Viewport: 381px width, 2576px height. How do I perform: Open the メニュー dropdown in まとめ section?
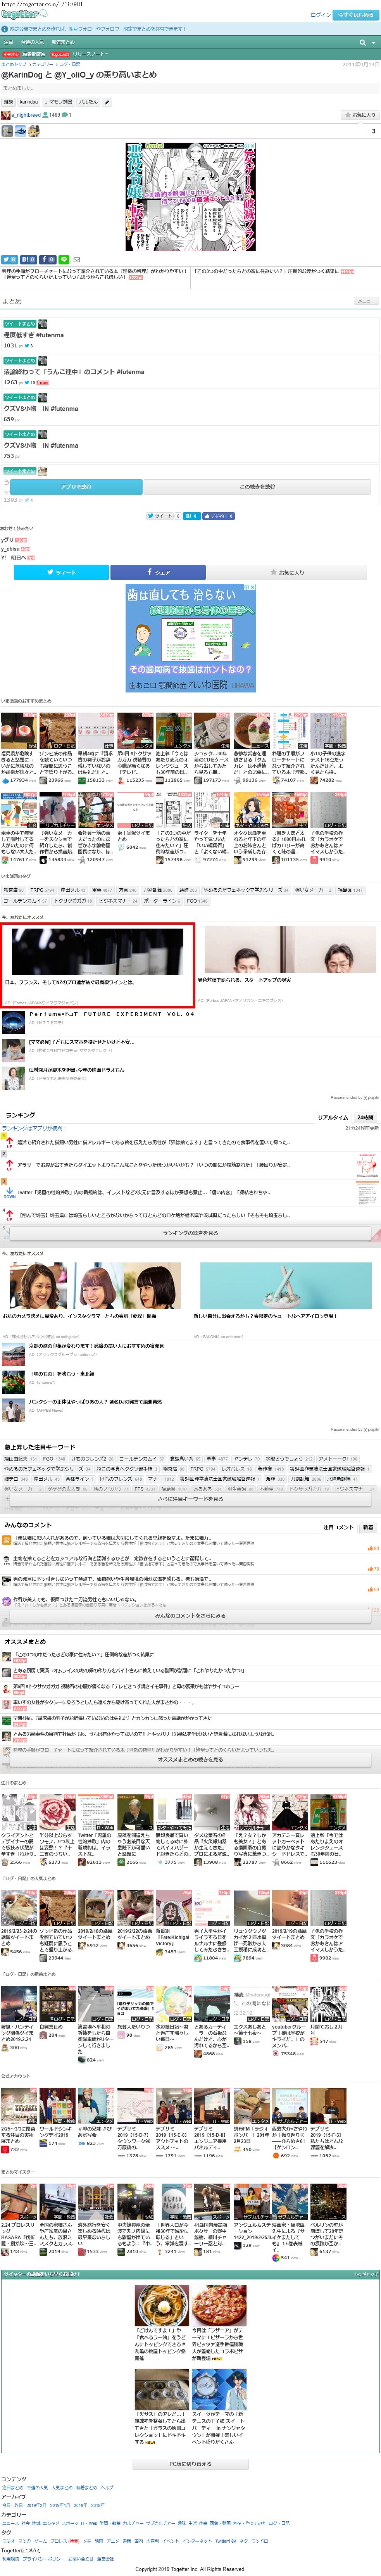tap(366, 301)
